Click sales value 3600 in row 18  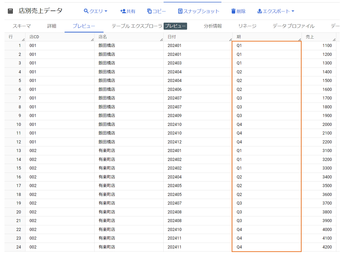click(x=327, y=194)
